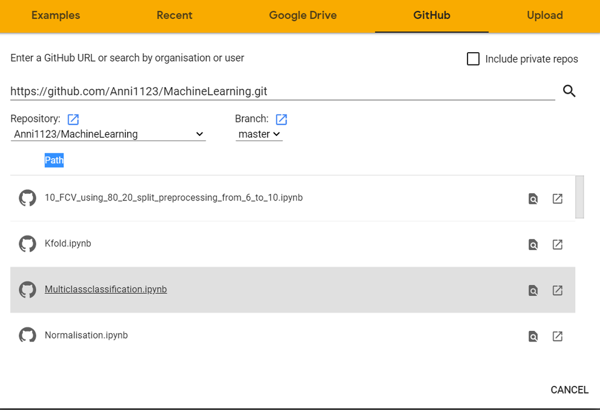This screenshot has height=410, width=600.
Task: Open Multiclassclassification.ipynb in new tab
Action: click(558, 291)
